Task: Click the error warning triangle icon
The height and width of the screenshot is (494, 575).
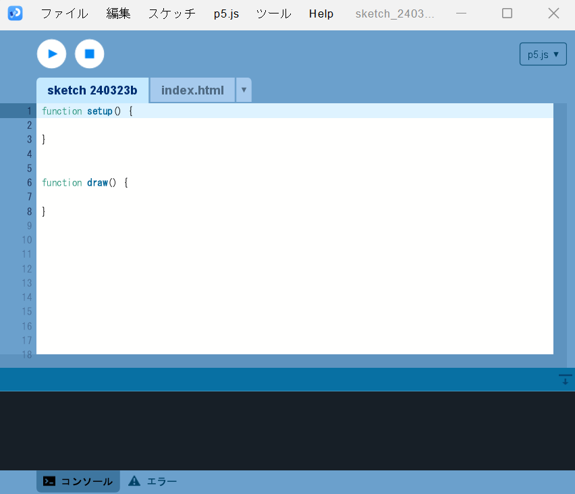Action: [134, 481]
